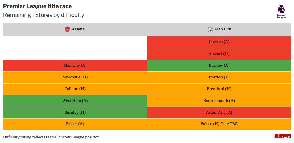Click the ESPN logo
294x143 pixels.
point(282,137)
